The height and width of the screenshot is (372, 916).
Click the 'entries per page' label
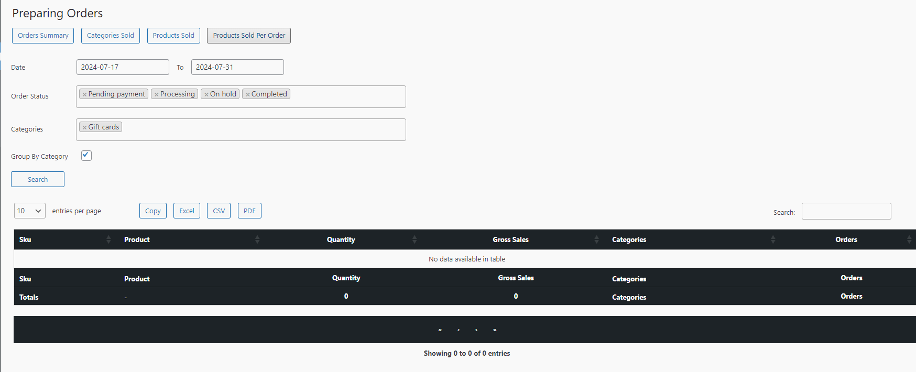[77, 211]
